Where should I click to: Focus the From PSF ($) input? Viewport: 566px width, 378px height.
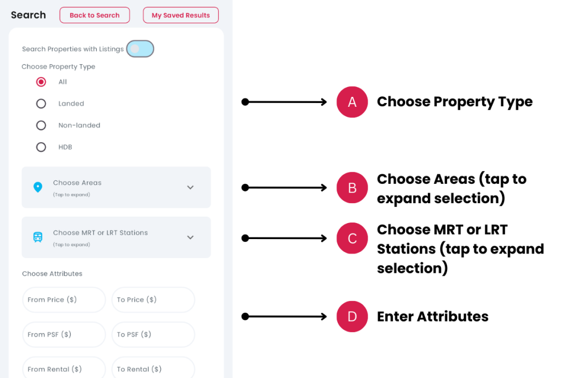[64, 335]
